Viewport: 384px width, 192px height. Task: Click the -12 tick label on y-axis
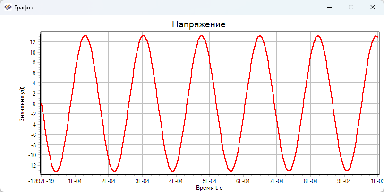tap(32, 165)
